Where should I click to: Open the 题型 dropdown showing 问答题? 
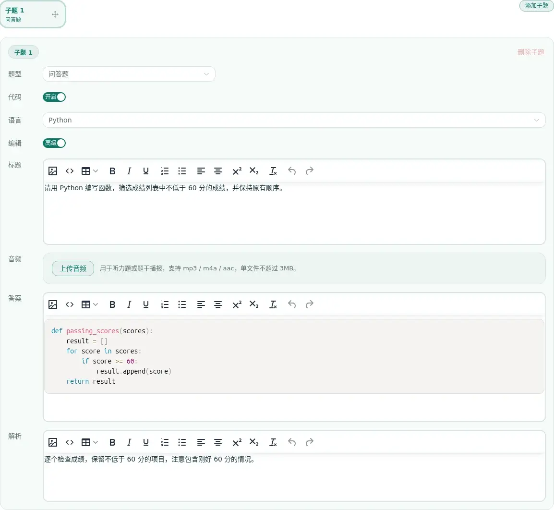(129, 74)
